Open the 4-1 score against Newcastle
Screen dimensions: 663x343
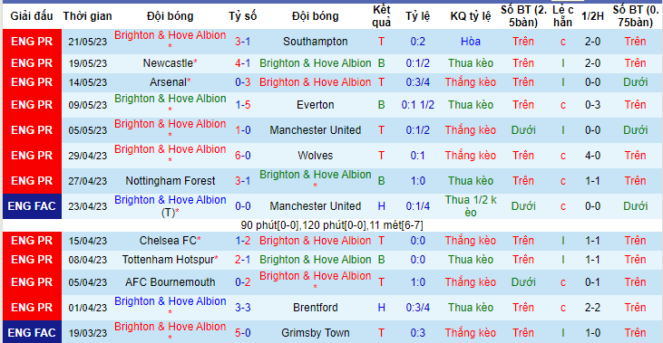click(x=243, y=63)
